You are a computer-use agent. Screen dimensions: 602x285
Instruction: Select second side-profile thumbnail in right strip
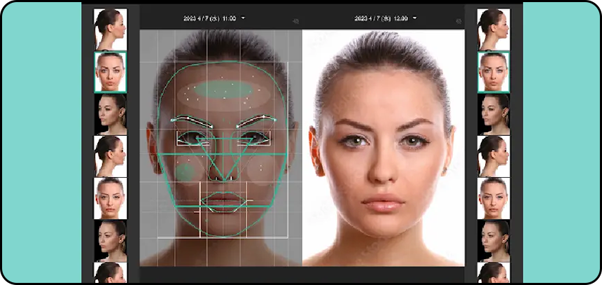pyautogui.click(x=493, y=156)
